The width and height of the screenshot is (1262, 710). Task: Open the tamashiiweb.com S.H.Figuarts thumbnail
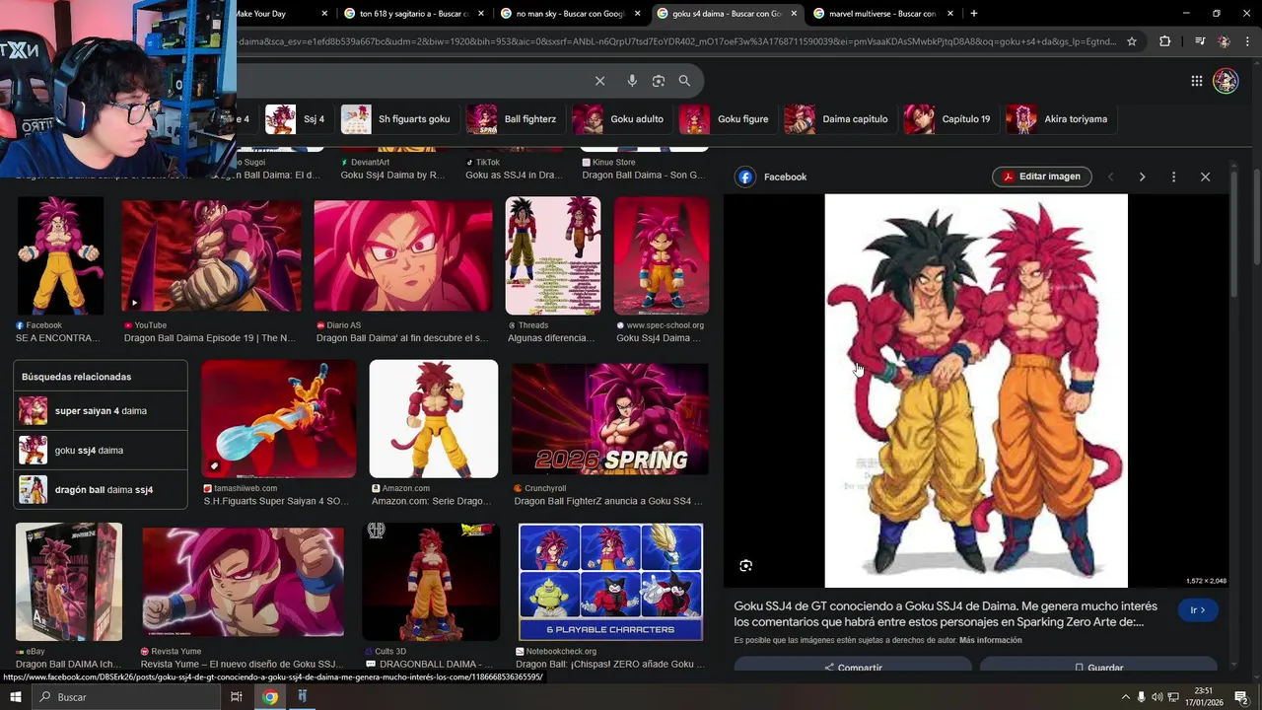pyautogui.click(x=279, y=418)
